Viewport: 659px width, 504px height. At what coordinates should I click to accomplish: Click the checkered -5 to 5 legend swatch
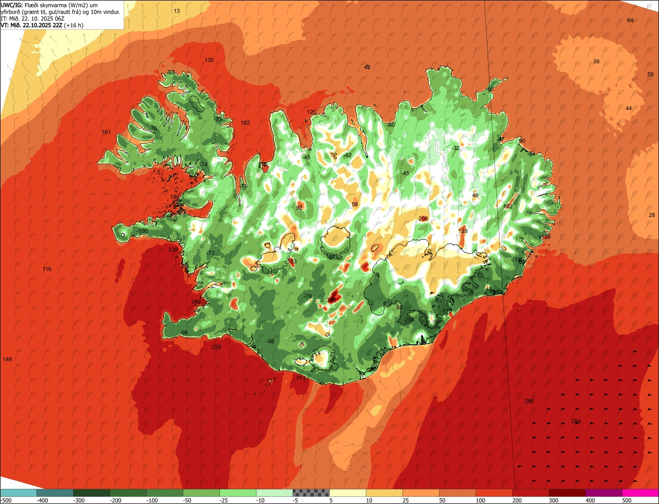(310, 492)
